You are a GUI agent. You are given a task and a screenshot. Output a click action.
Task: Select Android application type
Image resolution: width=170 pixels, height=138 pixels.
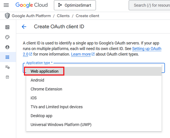click(x=37, y=80)
